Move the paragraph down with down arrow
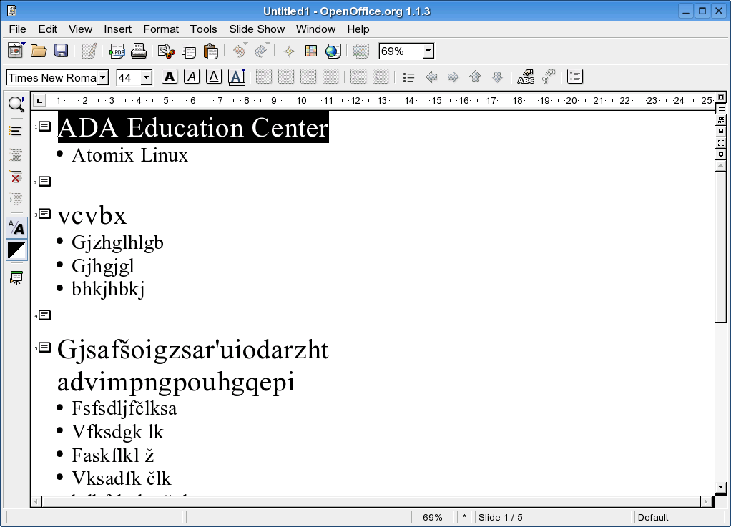731x527 pixels. [x=497, y=77]
